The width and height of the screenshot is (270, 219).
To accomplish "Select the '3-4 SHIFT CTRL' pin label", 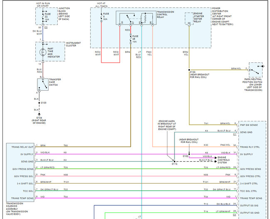I will click(x=249, y=184).
